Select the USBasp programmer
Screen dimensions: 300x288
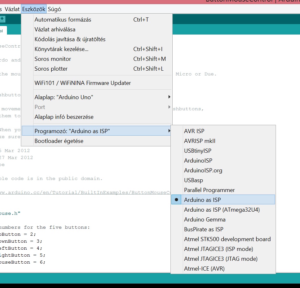point(223,180)
